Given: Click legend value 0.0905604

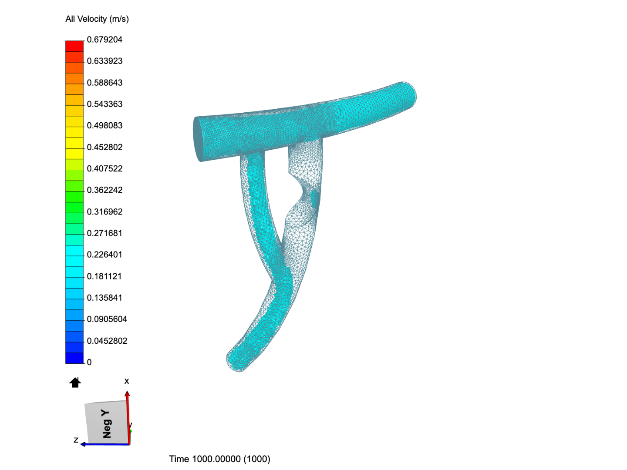Looking at the screenshot, I should point(107,319).
